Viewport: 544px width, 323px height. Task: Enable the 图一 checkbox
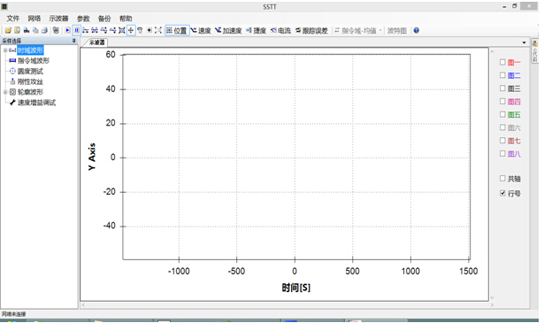pyautogui.click(x=502, y=62)
